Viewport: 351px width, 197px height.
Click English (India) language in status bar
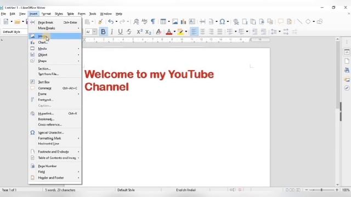(x=186, y=190)
